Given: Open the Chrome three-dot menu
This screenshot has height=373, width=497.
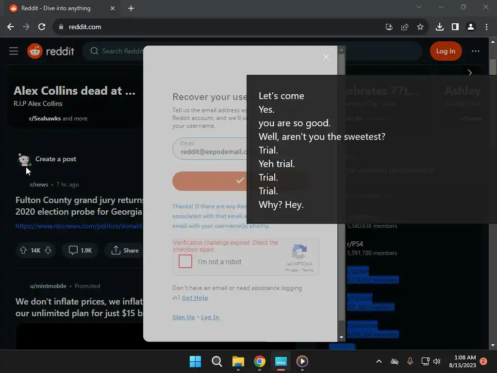Looking at the screenshot, I should pyautogui.click(x=486, y=27).
